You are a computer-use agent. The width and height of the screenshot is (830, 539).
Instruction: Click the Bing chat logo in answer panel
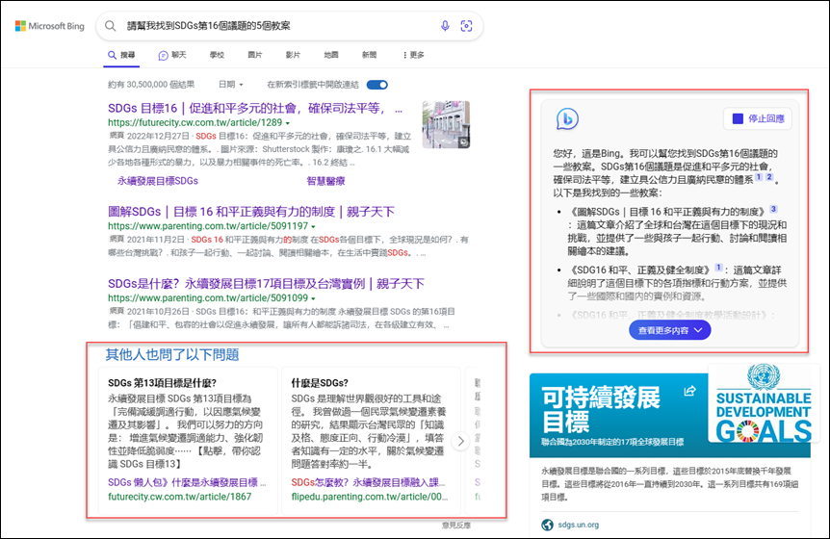point(567,118)
